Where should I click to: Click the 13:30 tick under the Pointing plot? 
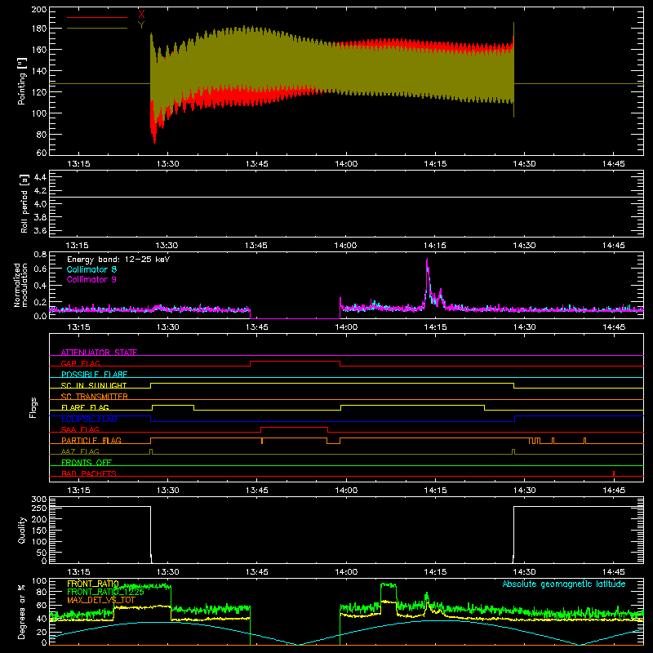(168, 164)
